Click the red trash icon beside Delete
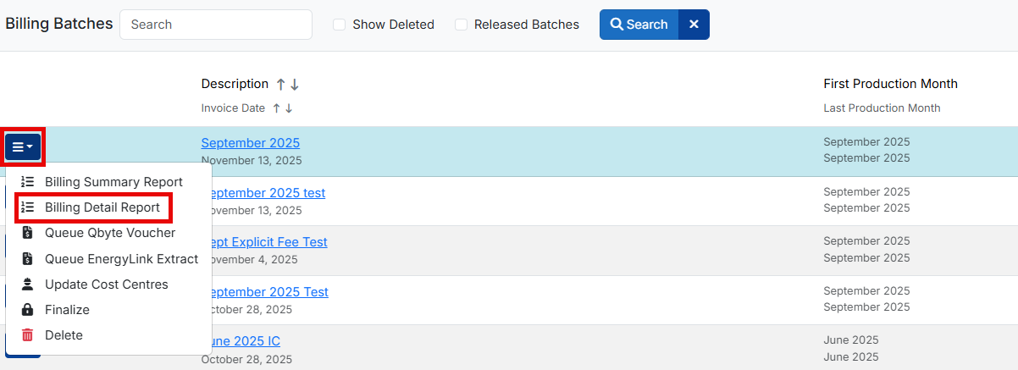The image size is (1018, 370). point(27,335)
